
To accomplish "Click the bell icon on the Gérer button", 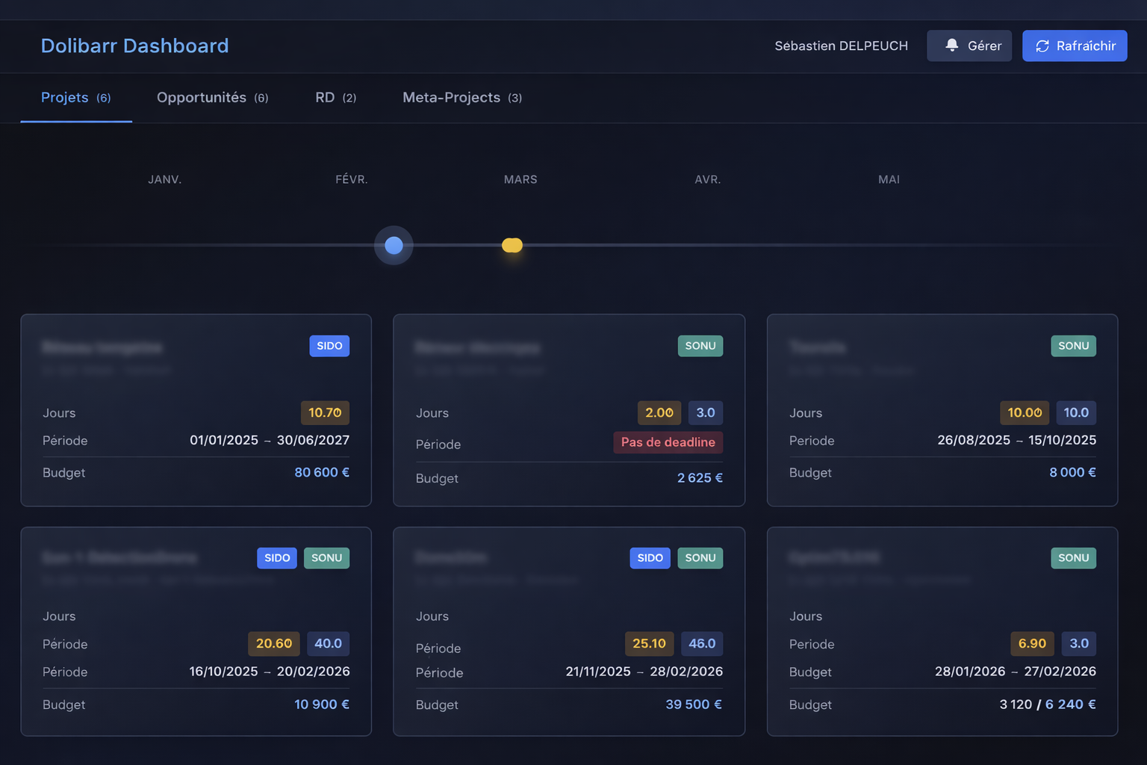I will (x=951, y=46).
